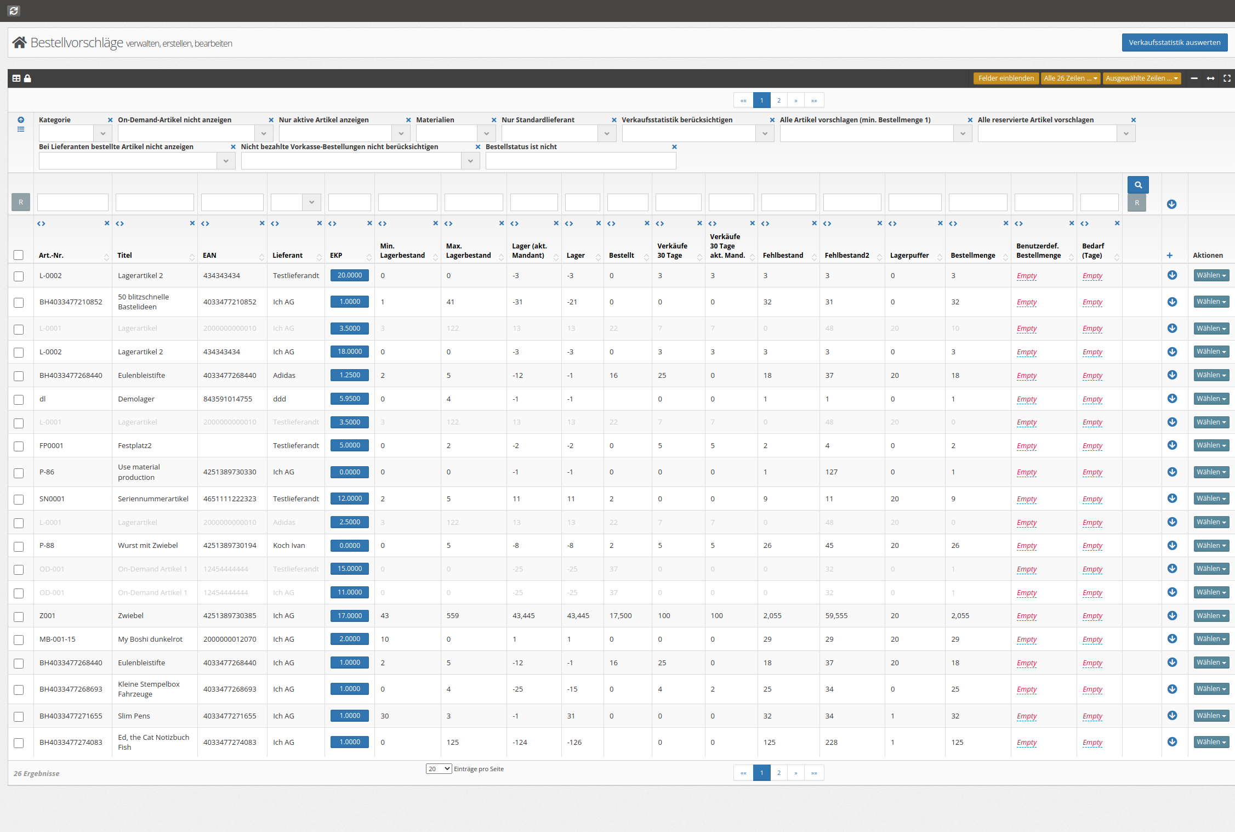
Task: Go to page 2 in the bottom pagination
Action: [778, 773]
